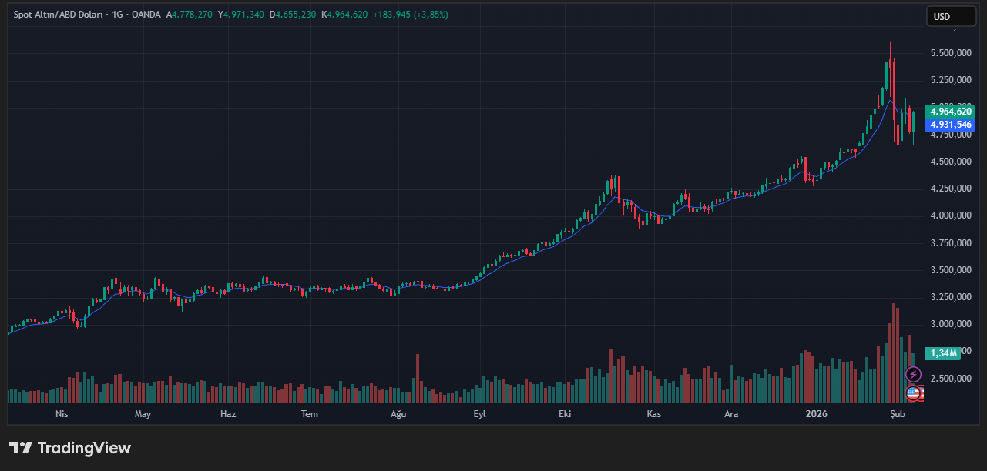The image size is (987, 471).
Task: Click the TradingView logo
Action: tap(70, 448)
